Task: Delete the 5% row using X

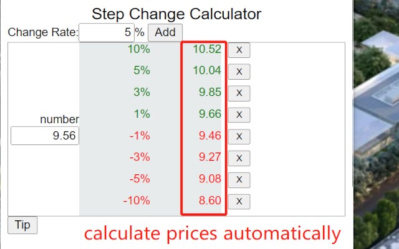Action: click(x=239, y=72)
